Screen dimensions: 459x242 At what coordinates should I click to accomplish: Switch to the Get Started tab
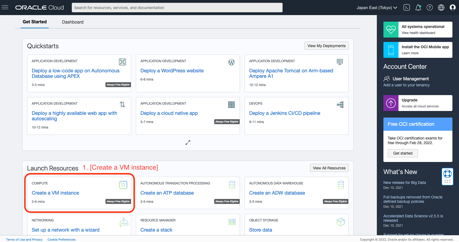point(35,22)
